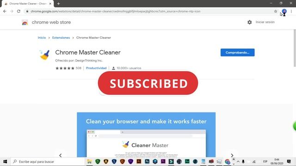Screen dimensions: 296x166
Task: Show the next screenshot in carousel
Action: [232, 155]
